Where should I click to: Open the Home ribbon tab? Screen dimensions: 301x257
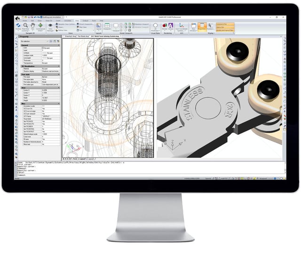(x=24, y=21)
